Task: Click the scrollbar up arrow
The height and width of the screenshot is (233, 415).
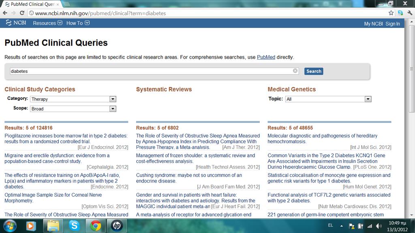Action: (x=412, y=22)
